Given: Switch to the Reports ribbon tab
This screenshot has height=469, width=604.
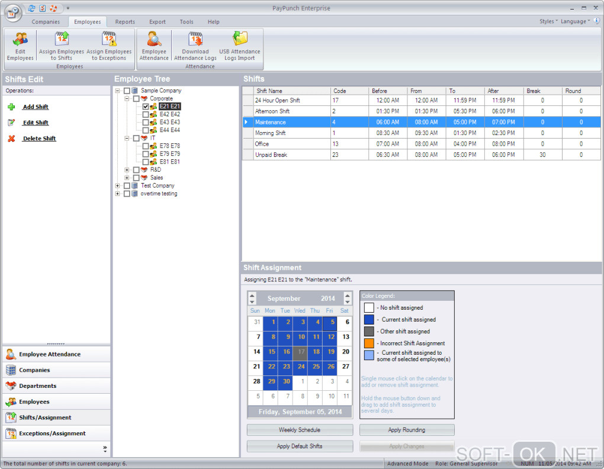Looking at the screenshot, I should 125,22.
